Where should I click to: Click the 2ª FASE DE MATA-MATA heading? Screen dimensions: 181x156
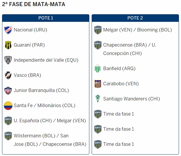click(33, 4)
